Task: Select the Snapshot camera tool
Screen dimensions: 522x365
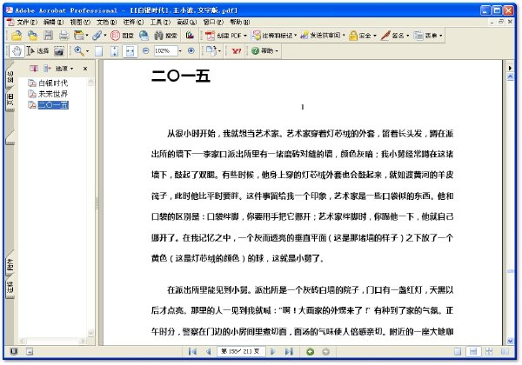Action: click(59, 51)
